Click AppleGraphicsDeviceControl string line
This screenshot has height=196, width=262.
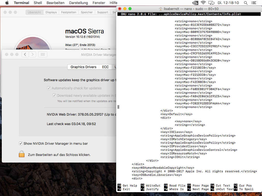[199, 150]
